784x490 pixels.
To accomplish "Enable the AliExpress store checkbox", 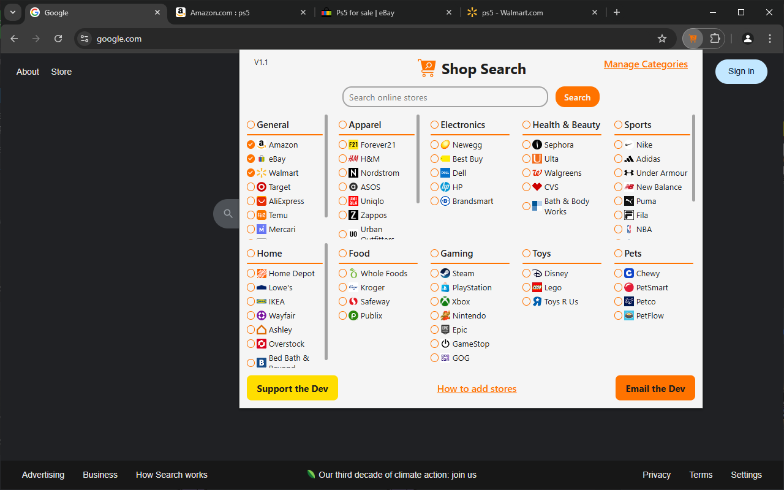I will click(x=251, y=201).
